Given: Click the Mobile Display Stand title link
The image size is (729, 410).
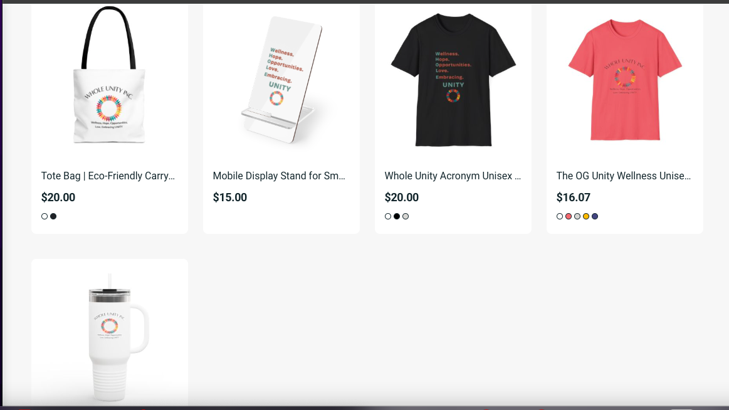Looking at the screenshot, I should tap(280, 176).
